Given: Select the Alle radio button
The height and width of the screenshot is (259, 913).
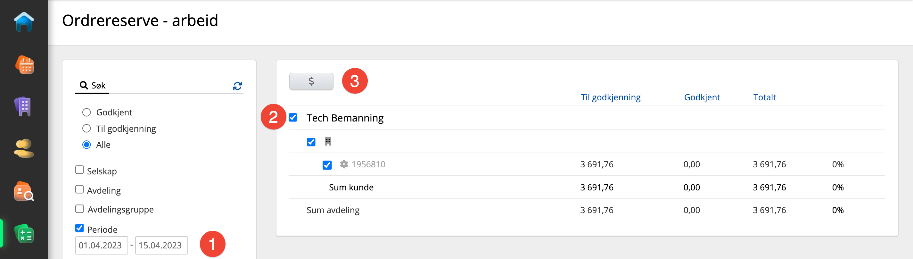Looking at the screenshot, I should 86,145.
